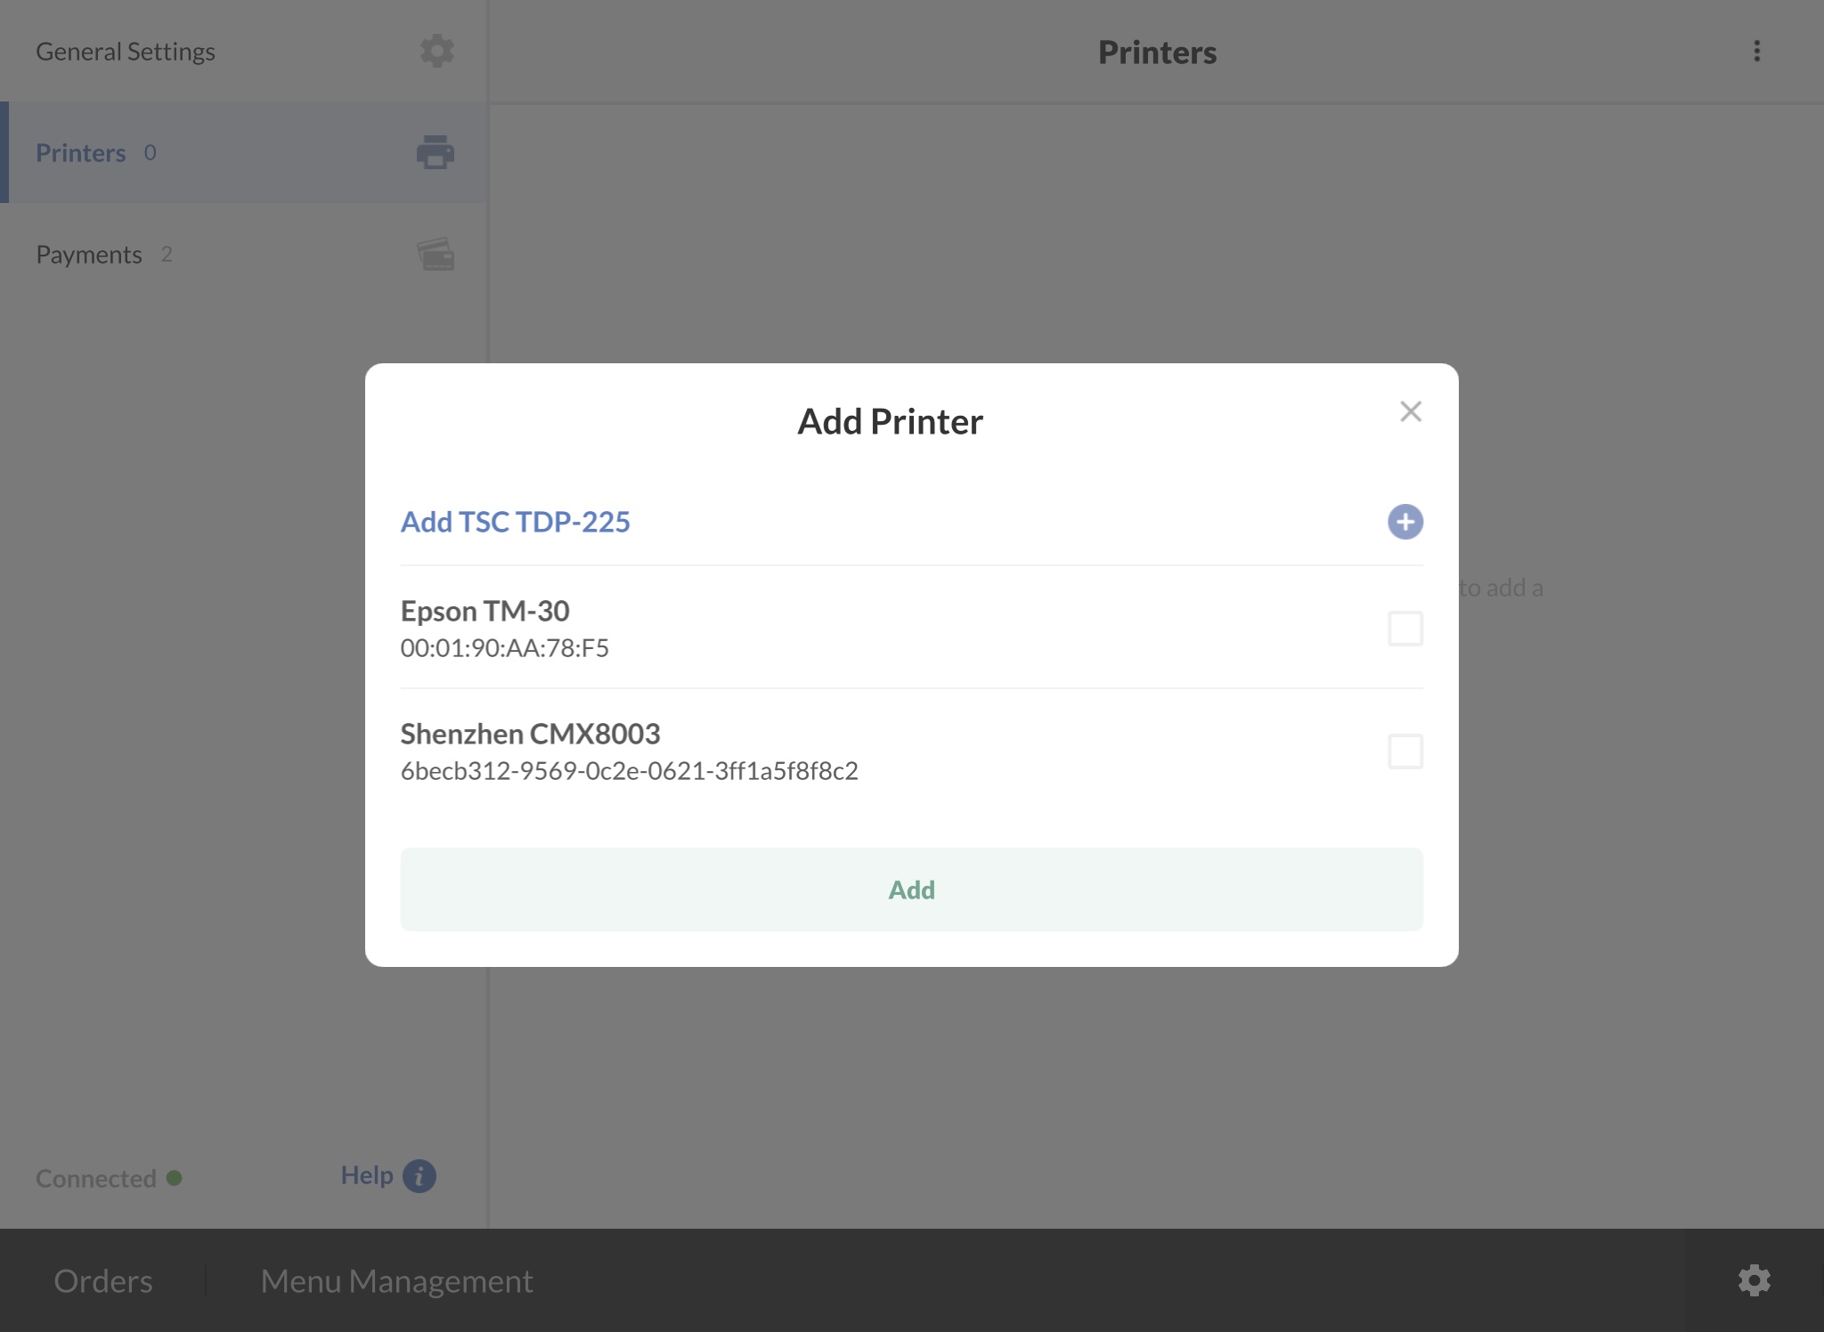
Task: Select Printers in the sidebar
Action: [81, 153]
